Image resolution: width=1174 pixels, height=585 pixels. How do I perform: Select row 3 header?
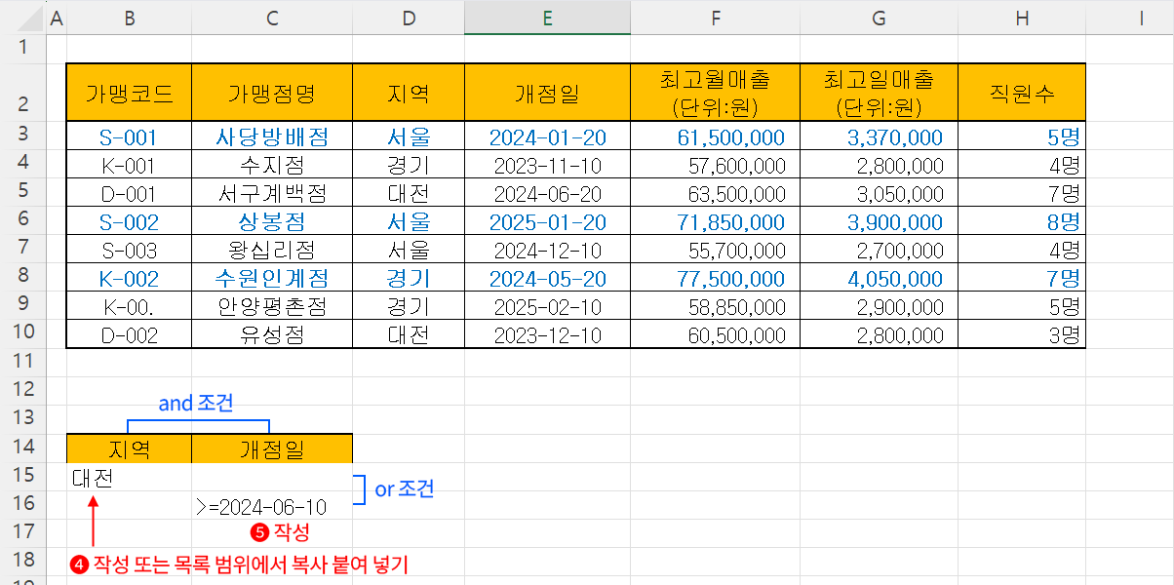click(x=22, y=135)
